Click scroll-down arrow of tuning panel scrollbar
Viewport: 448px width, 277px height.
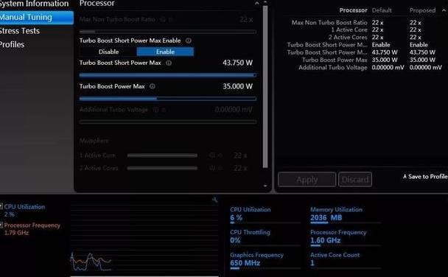pos(265,186)
